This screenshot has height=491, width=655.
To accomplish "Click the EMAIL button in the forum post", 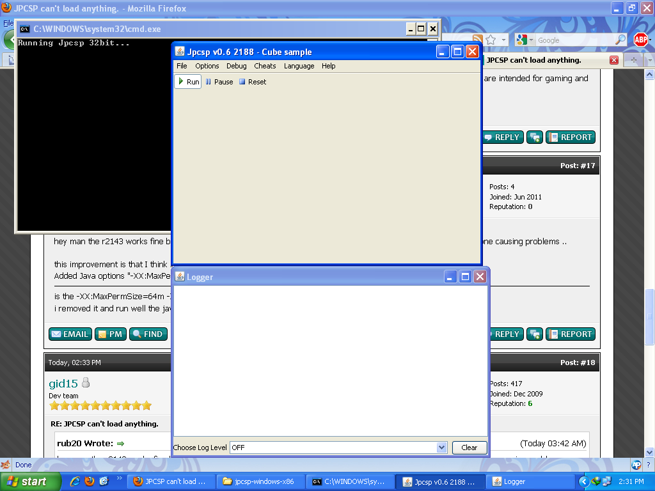I will click(x=70, y=334).
